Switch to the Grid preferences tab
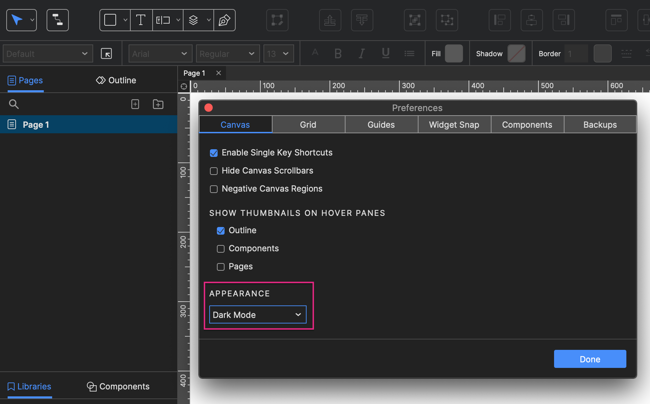Viewport: 650px width, 404px height. point(308,125)
